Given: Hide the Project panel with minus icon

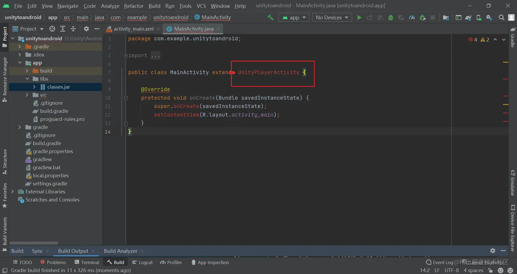Looking at the screenshot, I should click(x=97, y=29).
